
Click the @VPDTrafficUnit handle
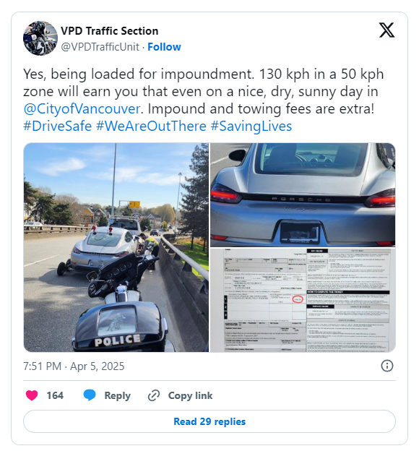point(100,47)
